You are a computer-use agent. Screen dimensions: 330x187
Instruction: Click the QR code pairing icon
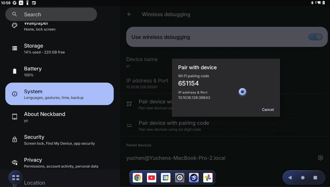[x=129, y=104]
